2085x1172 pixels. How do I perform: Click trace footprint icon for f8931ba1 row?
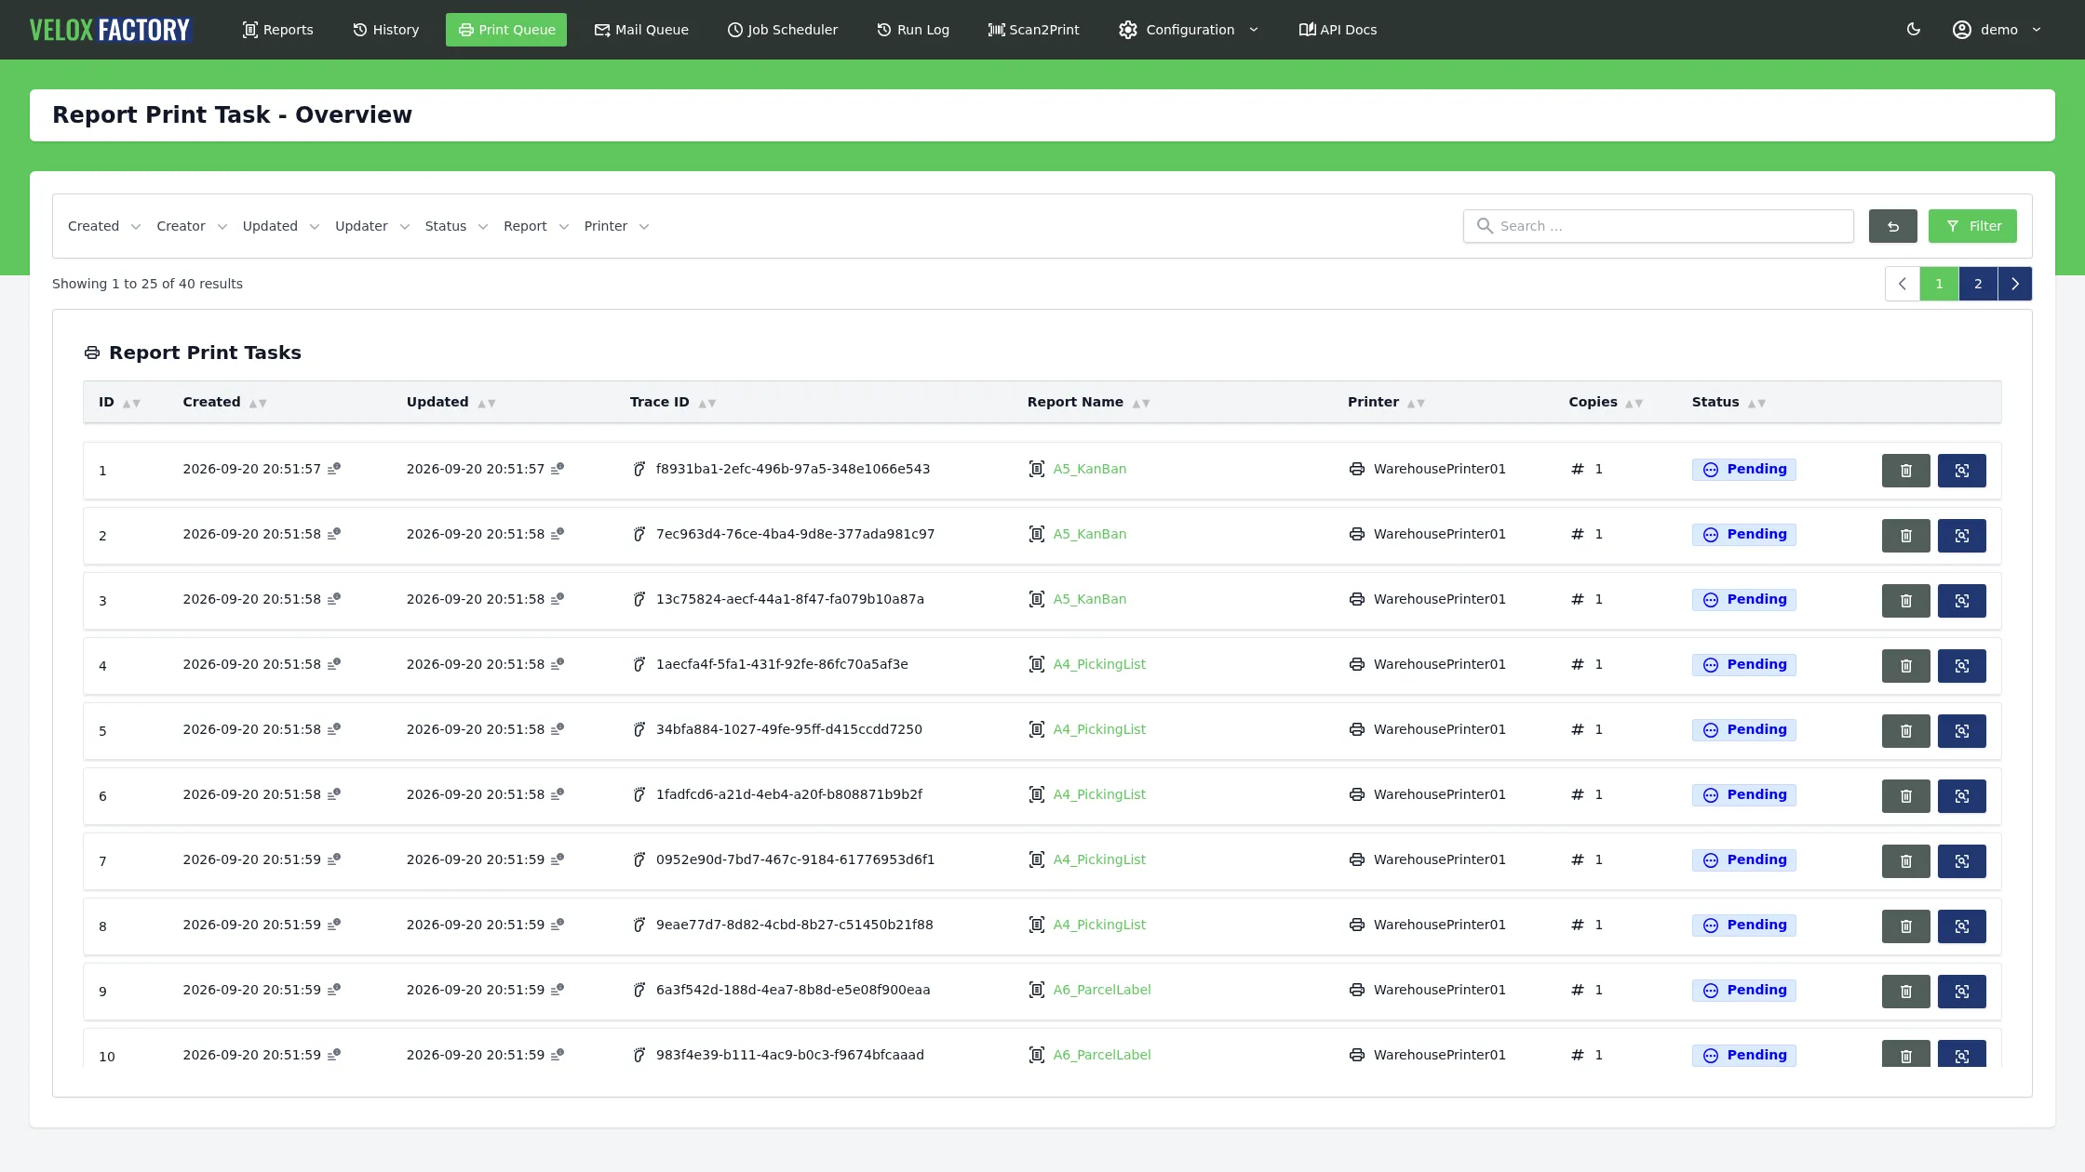click(639, 469)
